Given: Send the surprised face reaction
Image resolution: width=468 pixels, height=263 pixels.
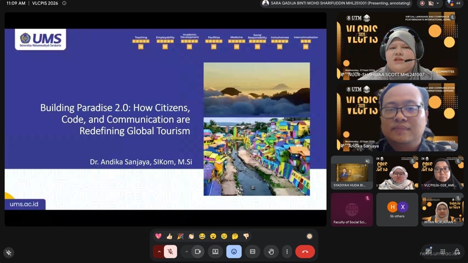Looking at the screenshot, I should pyautogui.click(x=213, y=236).
